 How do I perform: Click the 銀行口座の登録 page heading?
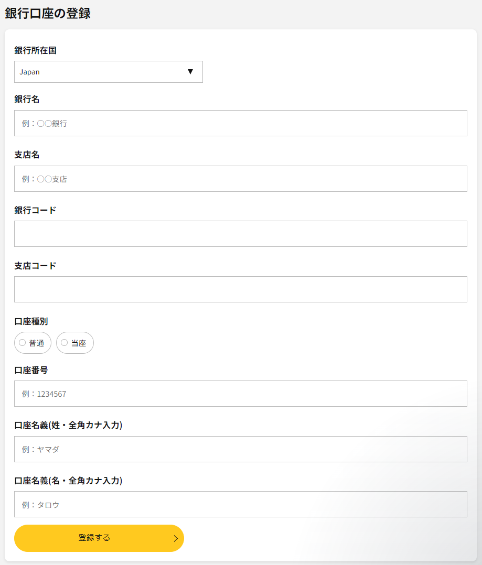point(48,14)
